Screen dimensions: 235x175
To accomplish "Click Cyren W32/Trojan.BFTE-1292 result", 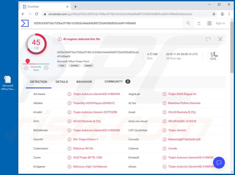I will tap(88, 158).
